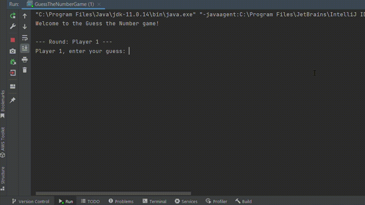Stop the running Java process
This screenshot has width=365, height=205.
pyautogui.click(x=13, y=40)
